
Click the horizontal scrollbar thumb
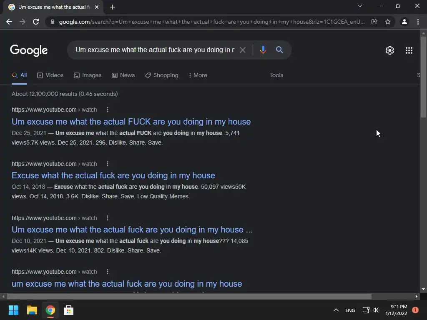189,297
